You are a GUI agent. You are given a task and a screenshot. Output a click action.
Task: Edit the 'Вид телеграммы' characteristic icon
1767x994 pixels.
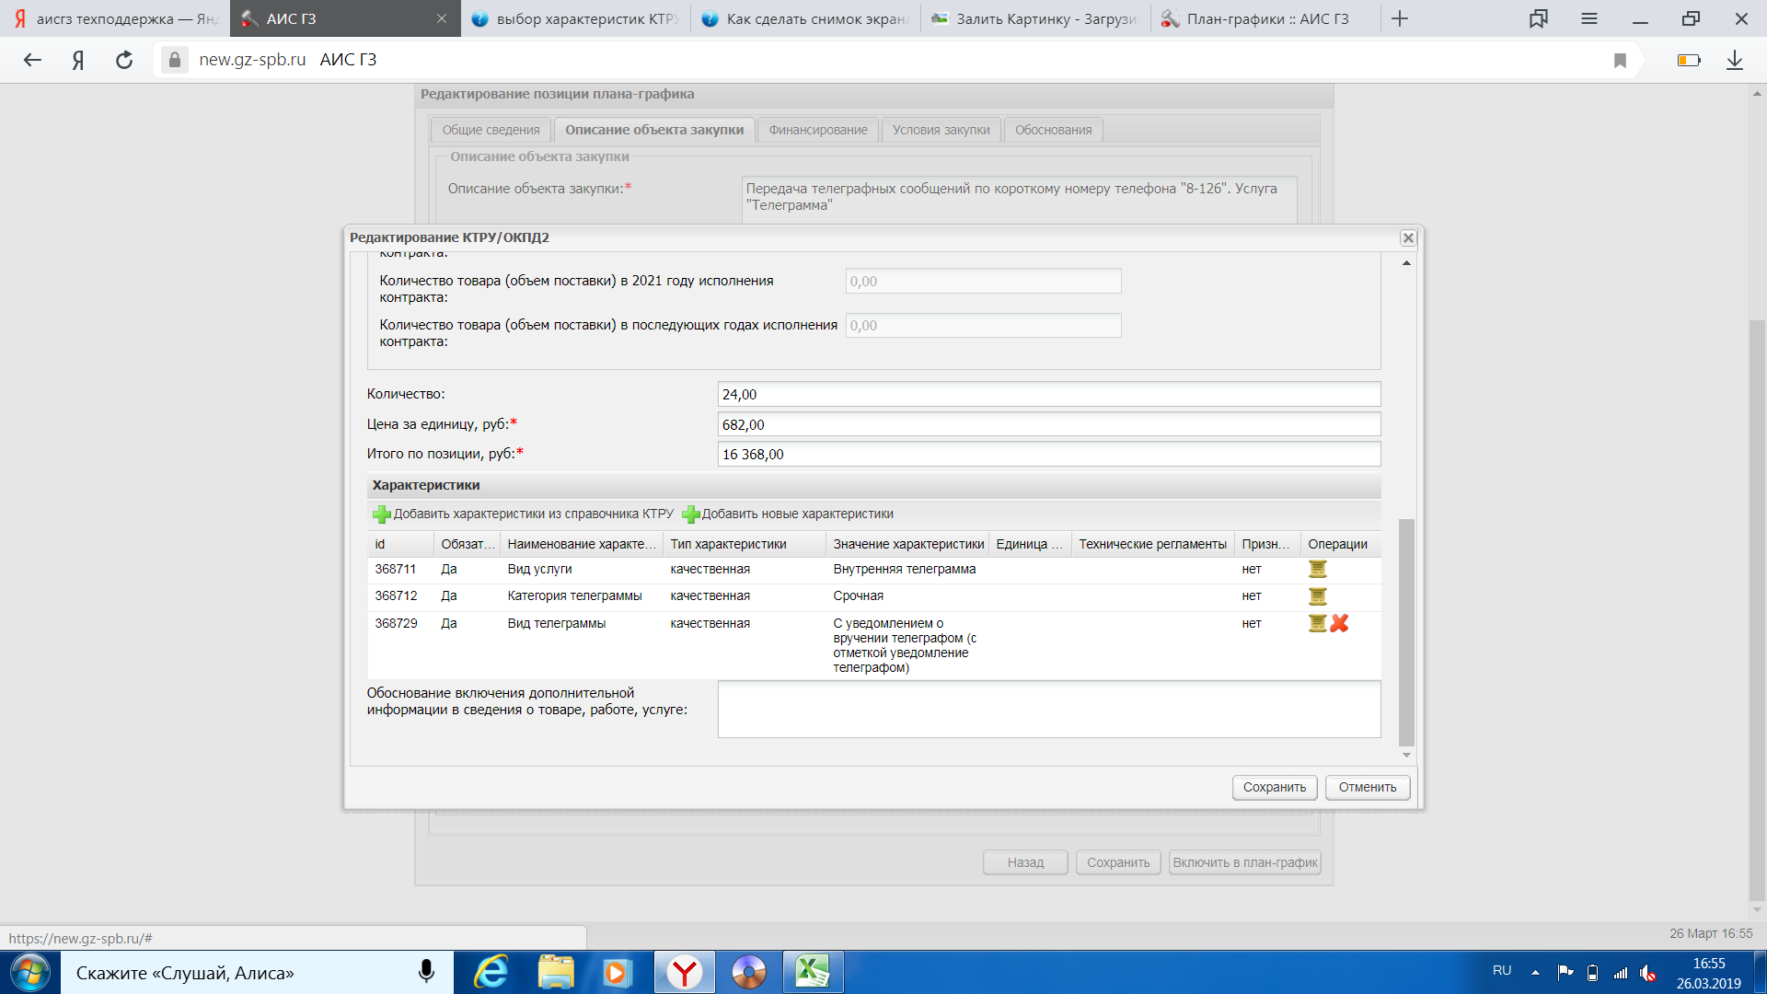[x=1317, y=624]
